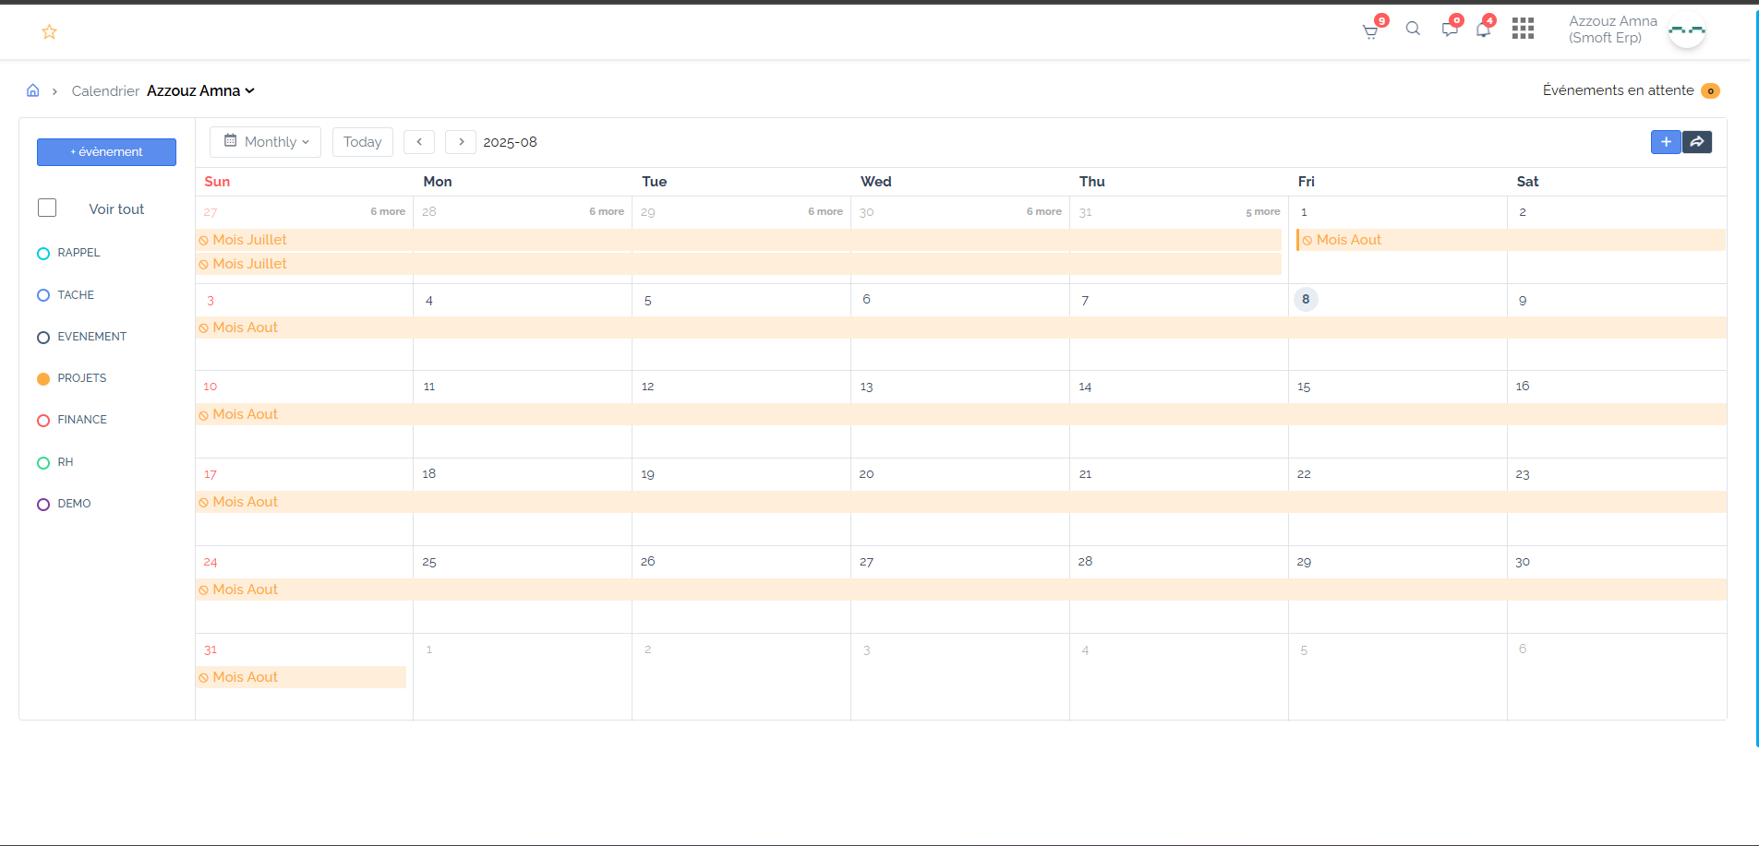Click the Wed column header
1759x846 pixels.
tap(876, 182)
